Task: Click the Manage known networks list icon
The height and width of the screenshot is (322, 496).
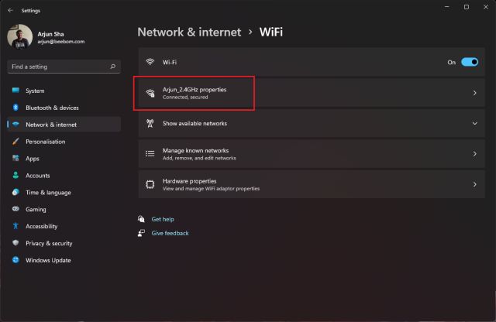Action: 150,154
